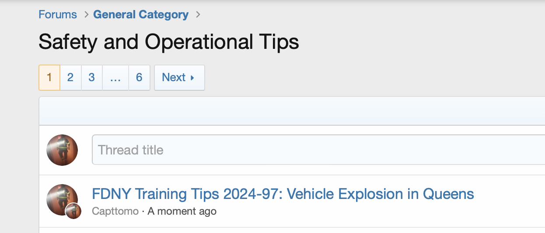Image resolution: width=545 pixels, height=233 pixels.
Task: Go to last page 6
Action: [139, 78]
